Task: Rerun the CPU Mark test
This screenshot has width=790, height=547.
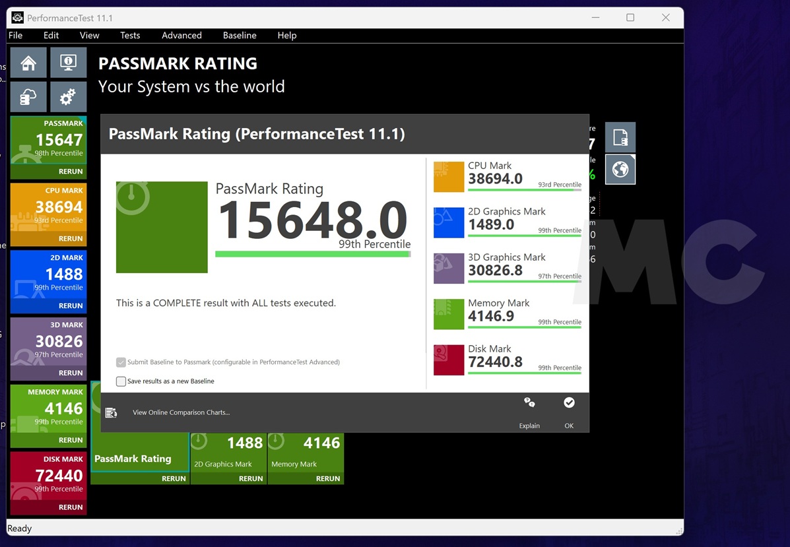Action: (x=71, y=238)
